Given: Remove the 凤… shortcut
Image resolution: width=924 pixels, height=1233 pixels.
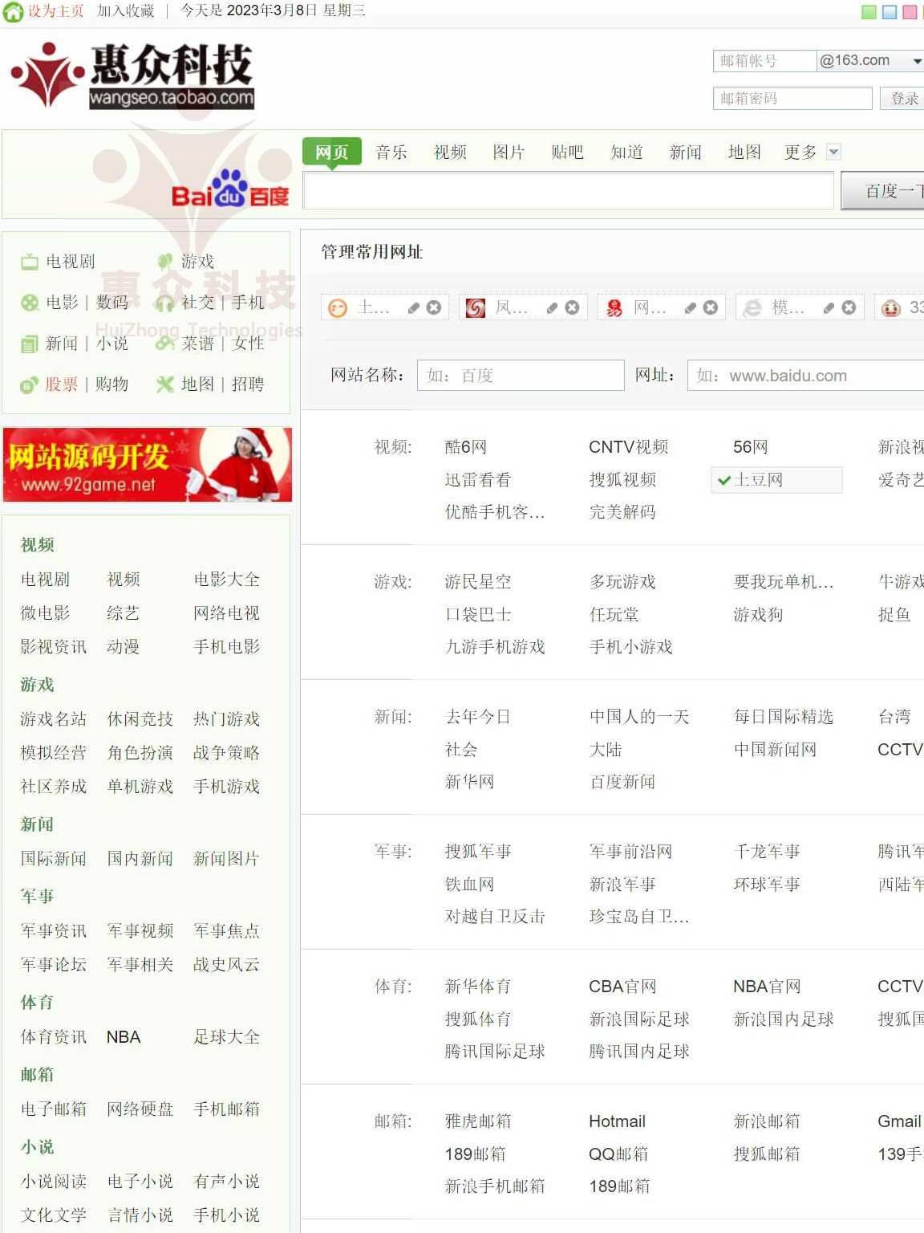Looking at the screenshot, I should coord(572,308).
